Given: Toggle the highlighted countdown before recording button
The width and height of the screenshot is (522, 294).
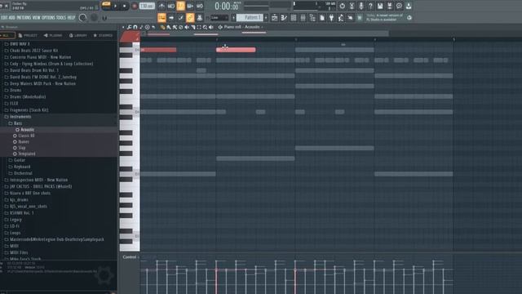Looking at the screenshot, I should (x=180, y=6).
